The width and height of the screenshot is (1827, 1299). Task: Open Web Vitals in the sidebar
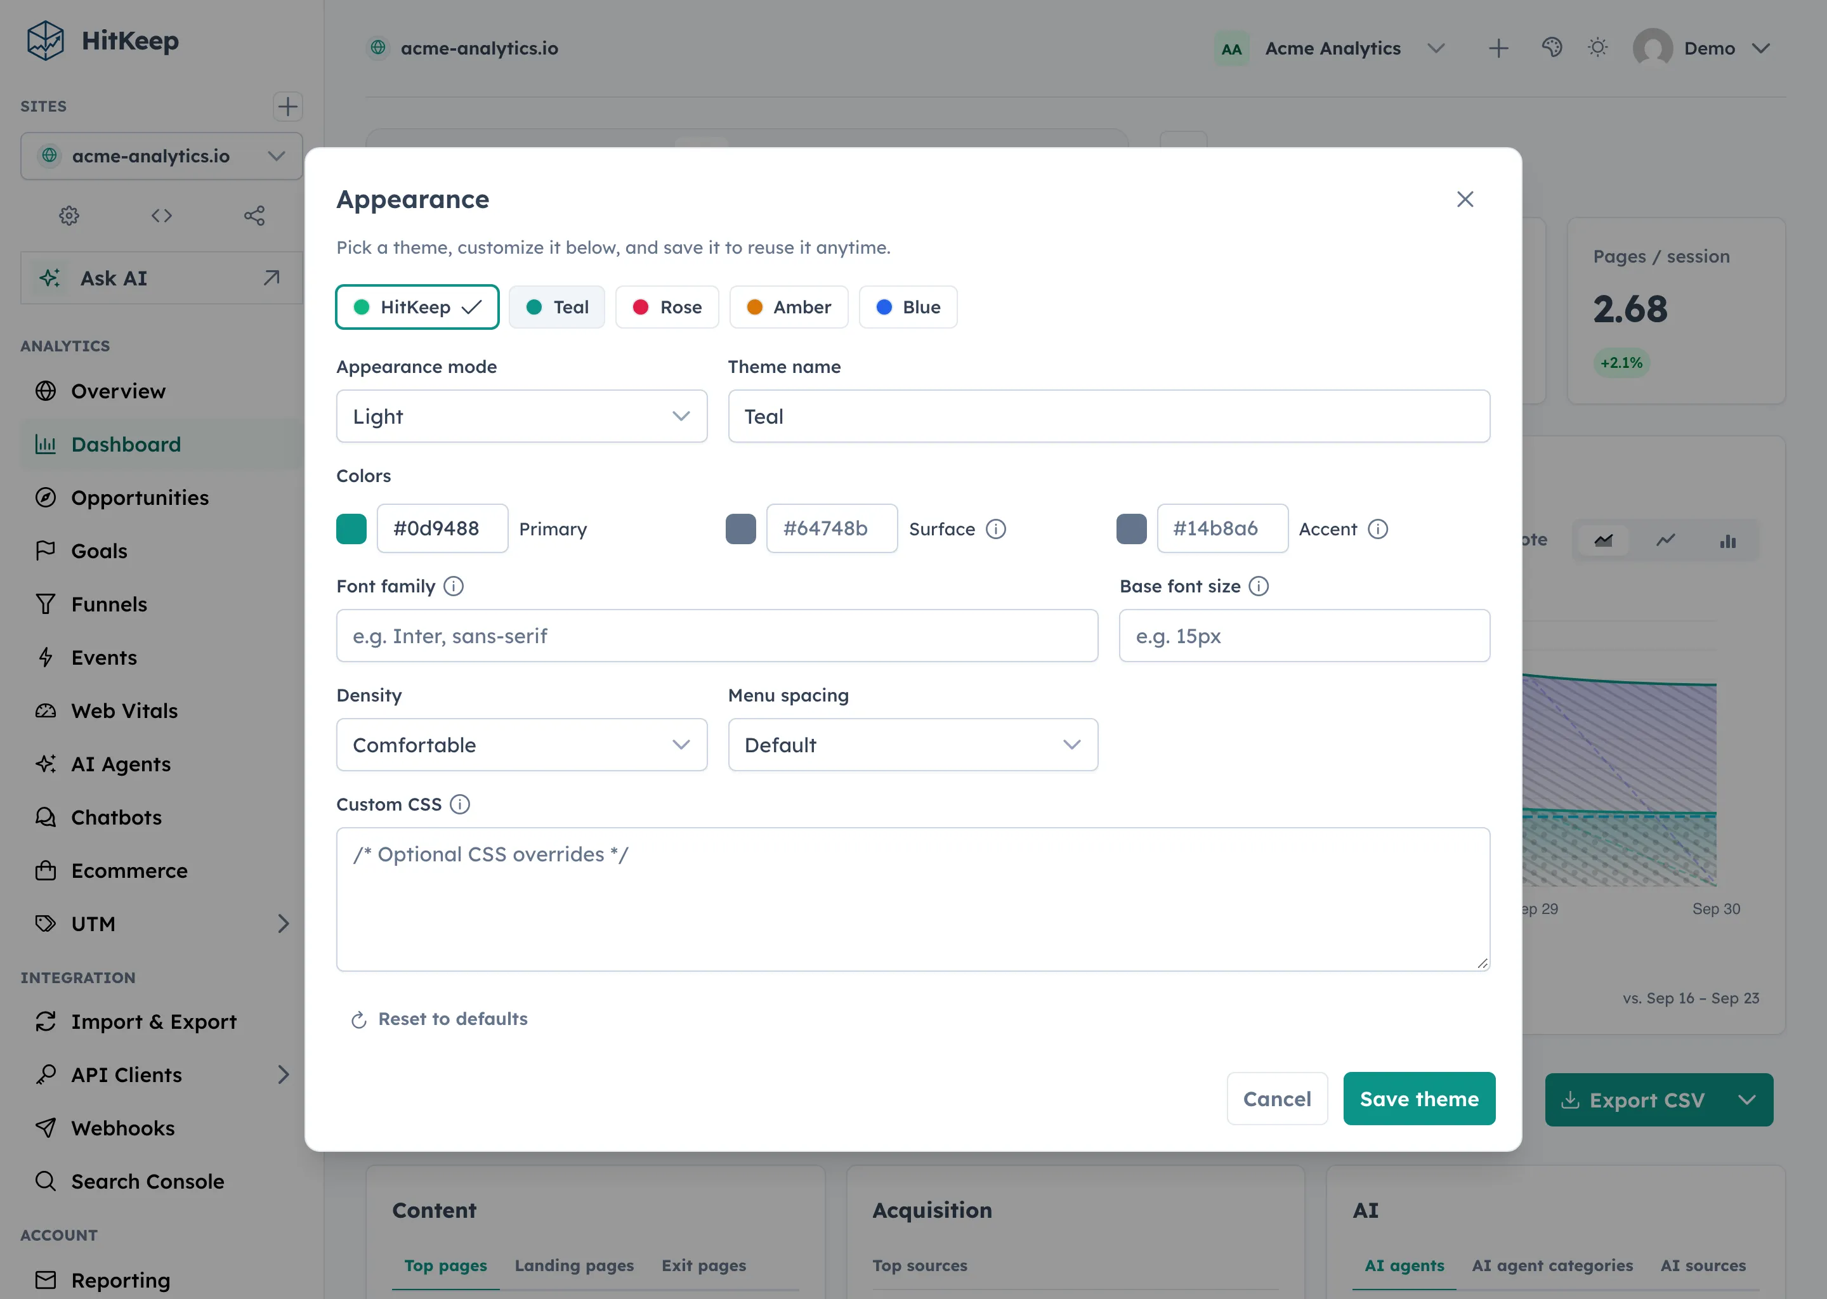(x=162, y=710)
